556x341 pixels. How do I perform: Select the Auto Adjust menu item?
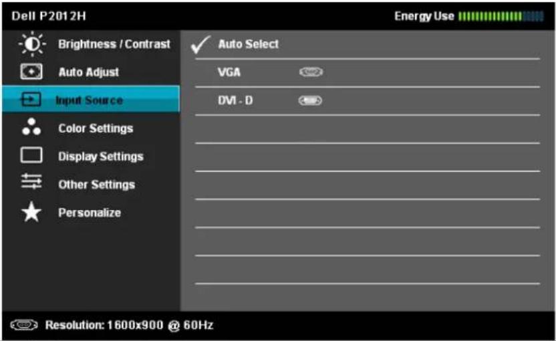(91, 72)
